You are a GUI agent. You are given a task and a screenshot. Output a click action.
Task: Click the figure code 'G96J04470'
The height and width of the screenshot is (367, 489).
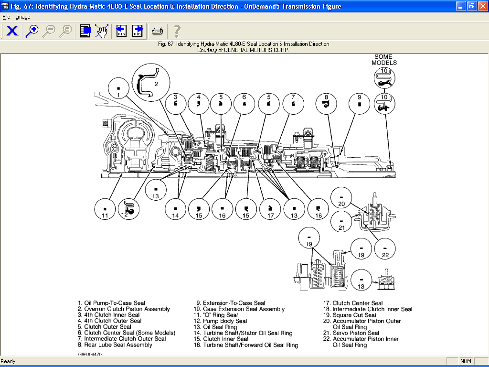click(90, 354)
